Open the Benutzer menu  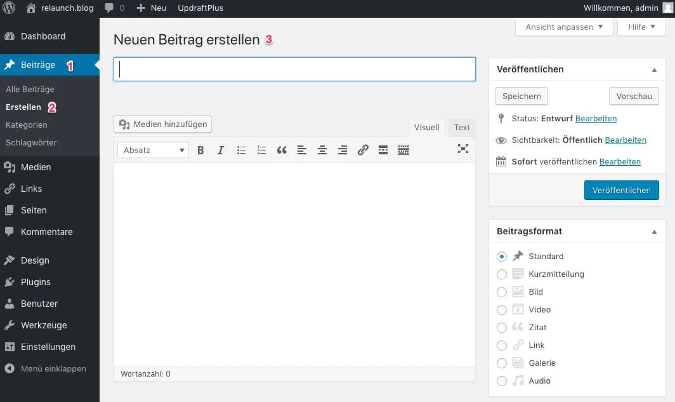(49, 304)
